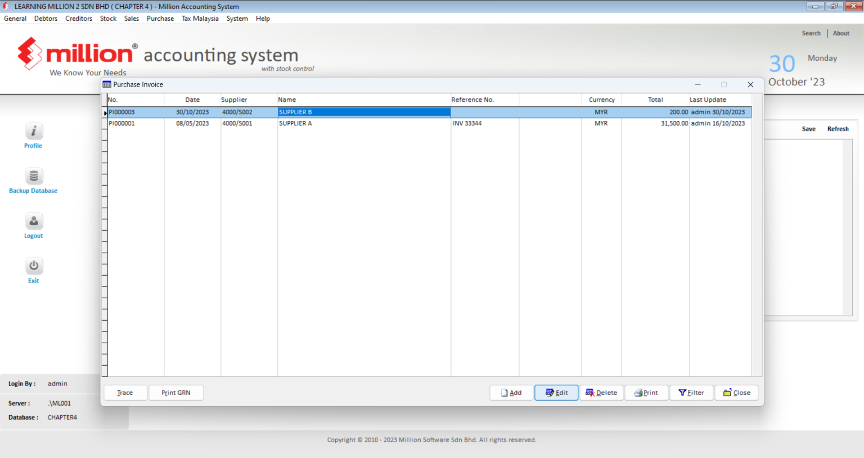Click reference INV 33344 cell
The height and width of the screenshot is (458, 864).
coord(485,123)
